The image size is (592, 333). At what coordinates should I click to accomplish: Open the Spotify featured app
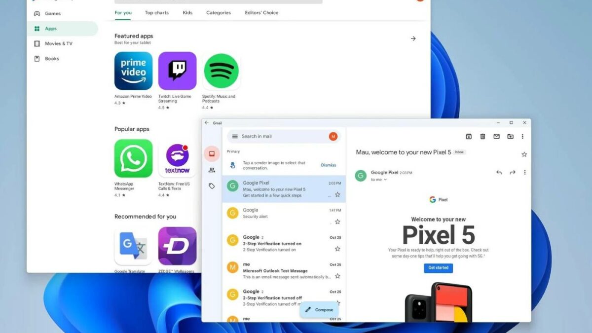click(222, 71)
